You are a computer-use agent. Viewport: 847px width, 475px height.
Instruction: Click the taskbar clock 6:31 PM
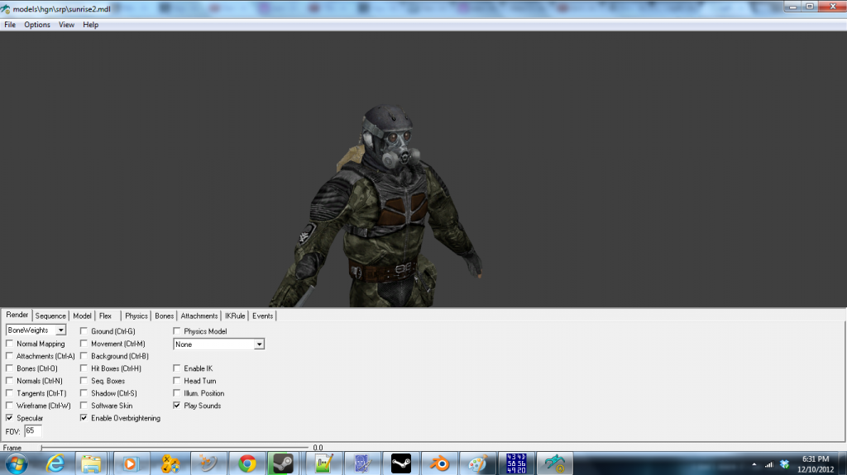[x=815, y=458]
